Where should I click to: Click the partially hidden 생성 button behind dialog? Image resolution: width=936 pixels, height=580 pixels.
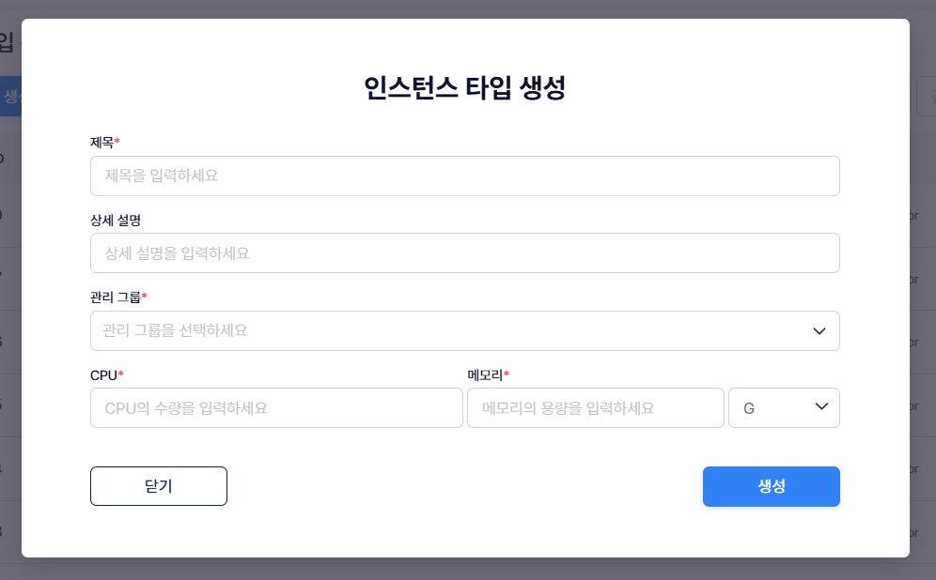click(10, 97)
